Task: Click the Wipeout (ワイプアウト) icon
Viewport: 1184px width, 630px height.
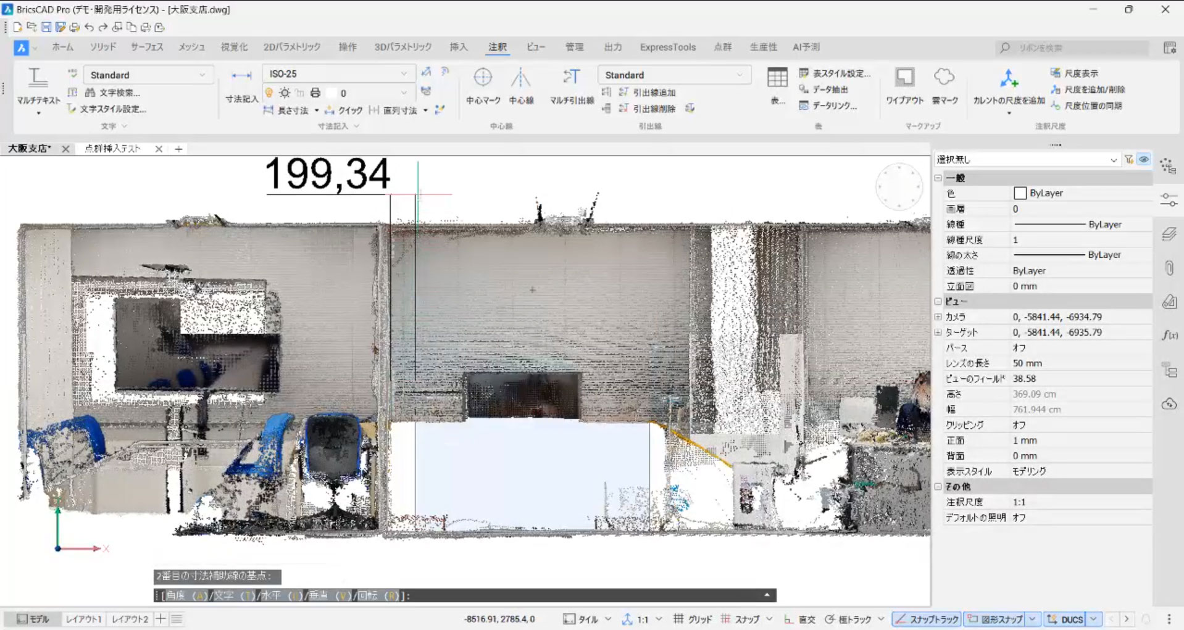Action: (x=904, y=78)
